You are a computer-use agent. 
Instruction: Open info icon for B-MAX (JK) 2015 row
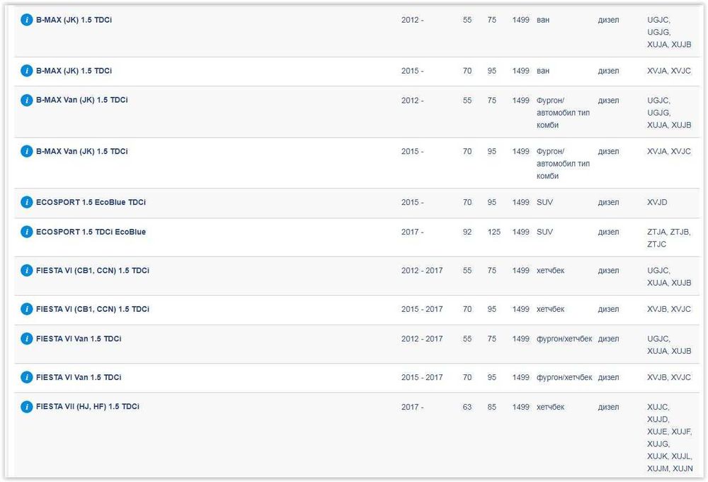[27, 71]
